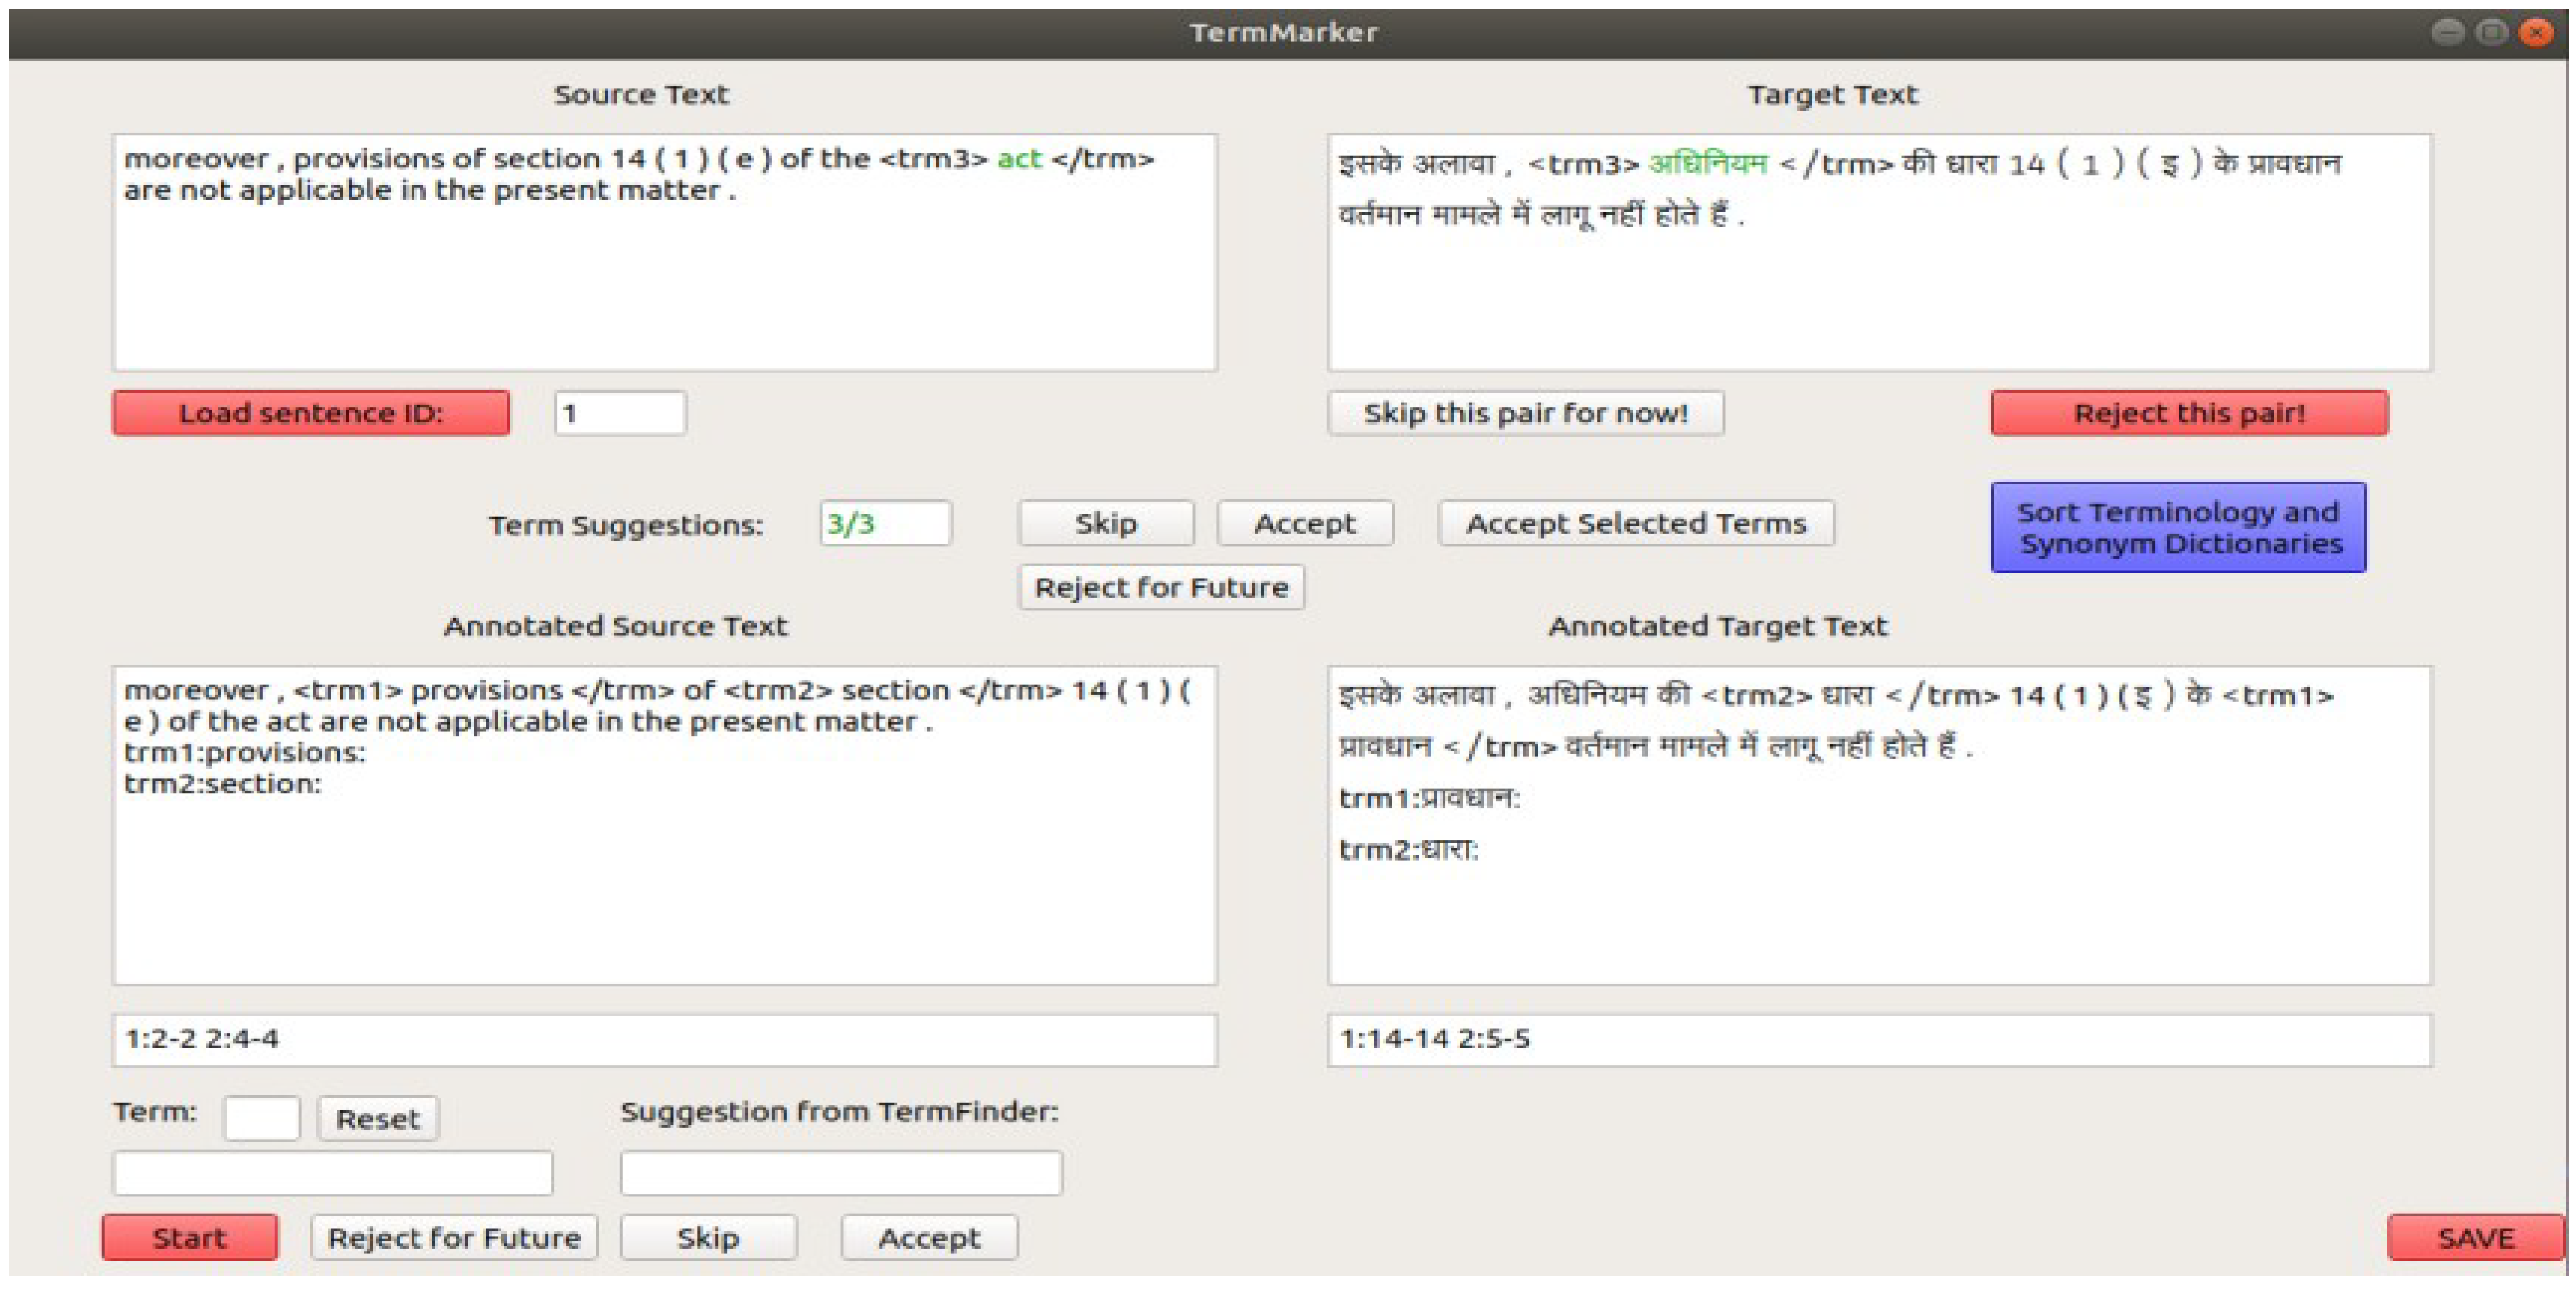Click inside the Target Text box
This screenshot has width=2576, height=1289.
click(x=1878, y=290)
